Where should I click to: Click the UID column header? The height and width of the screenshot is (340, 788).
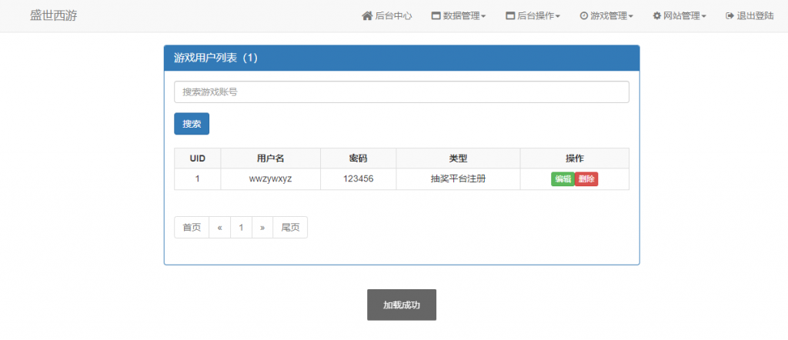click(198, 158)
